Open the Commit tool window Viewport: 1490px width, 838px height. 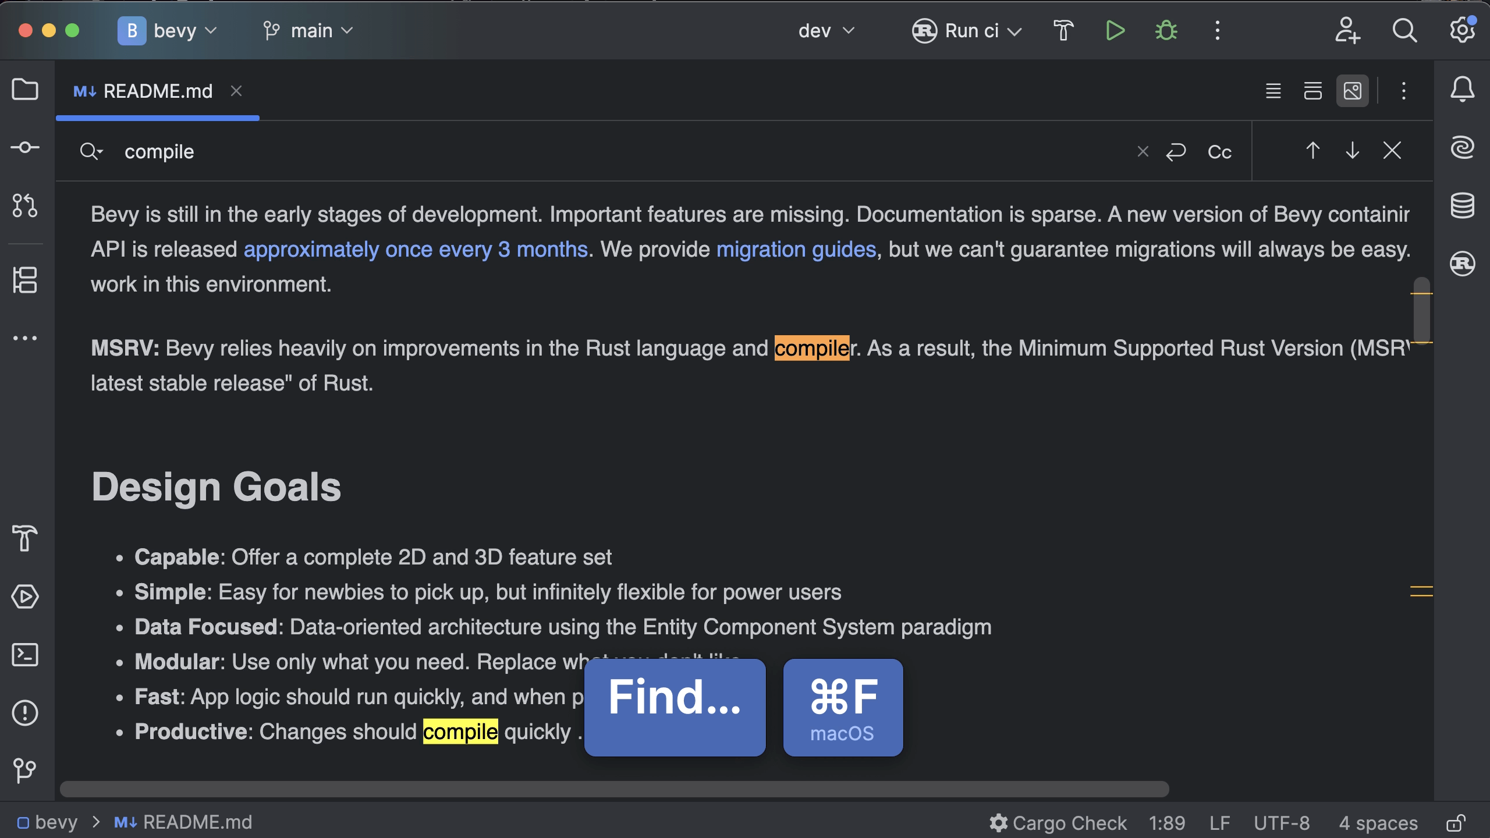click(x=25, y=147)
